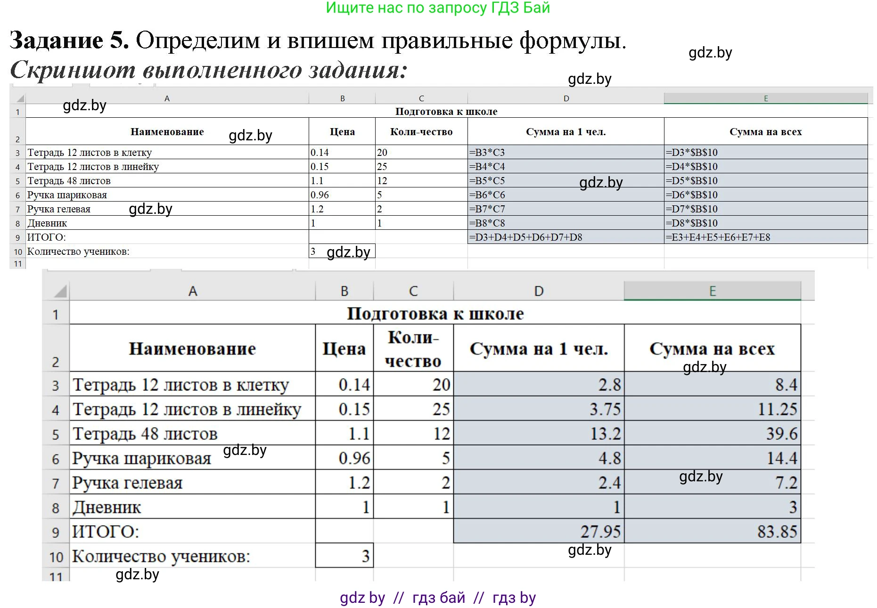
Task: Click row 9 header in the top spreadsheet
Action: (x=18, y=237)
